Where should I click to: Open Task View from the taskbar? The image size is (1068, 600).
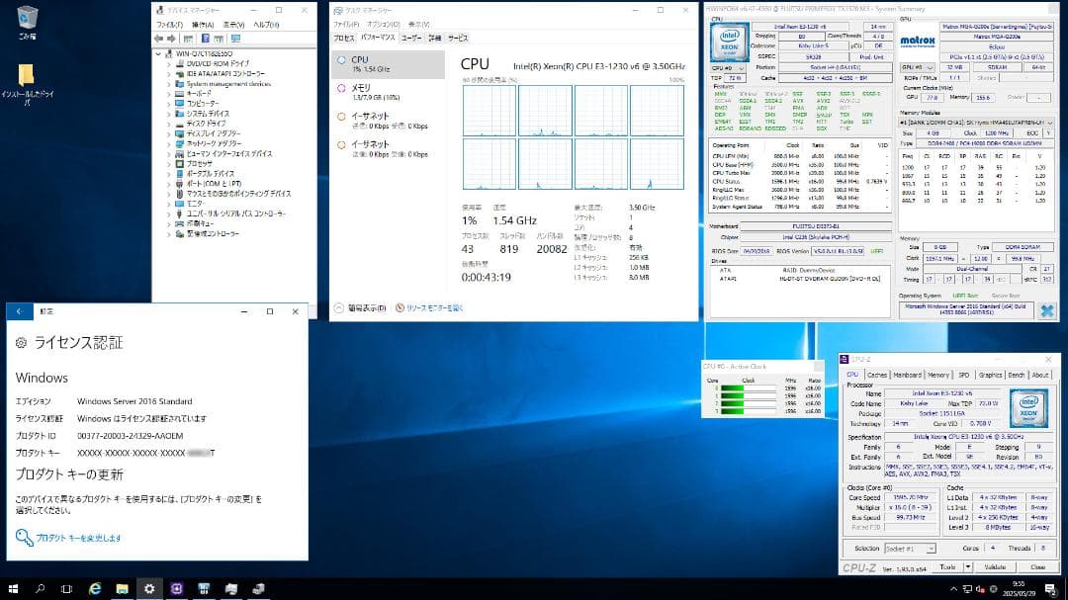point(65,589)
